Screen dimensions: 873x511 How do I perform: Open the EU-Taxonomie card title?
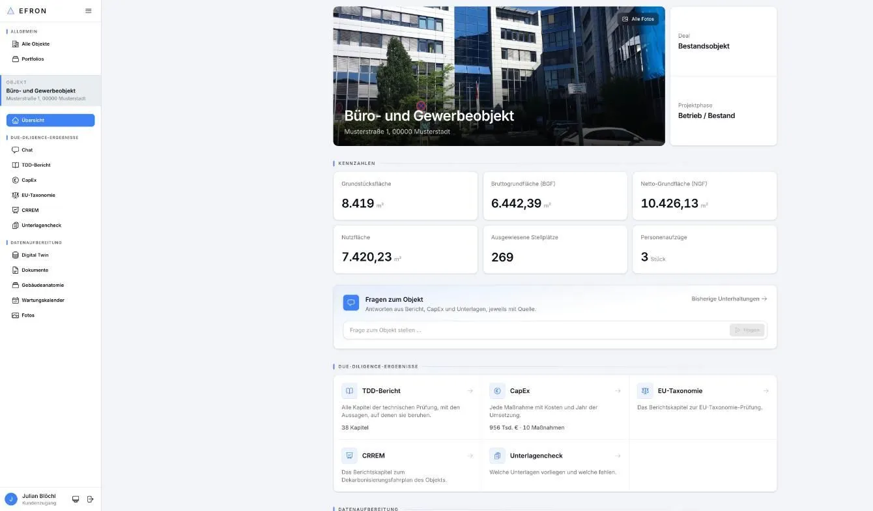(x=680, y=391)
